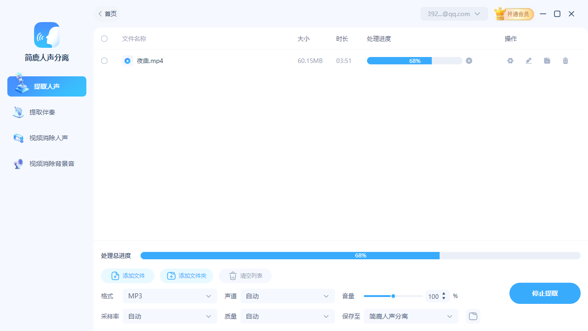Select the checkbox next to 夜曲.mp4
Viewport: 588px width, 331px height.
click(x=104, y=61)
